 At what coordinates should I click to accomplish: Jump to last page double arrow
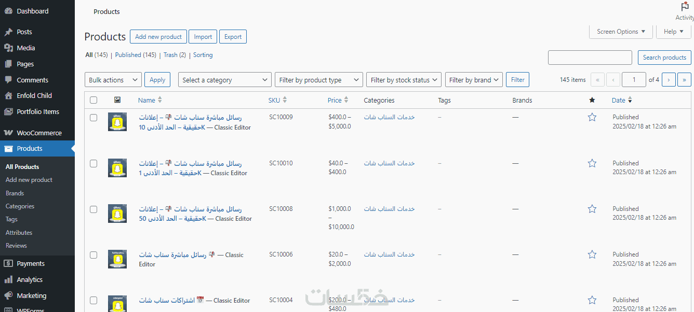coord(685,80)
